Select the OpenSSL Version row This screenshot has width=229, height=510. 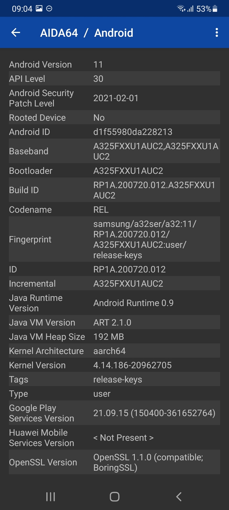pyautogui.click(x=114, y=462)
